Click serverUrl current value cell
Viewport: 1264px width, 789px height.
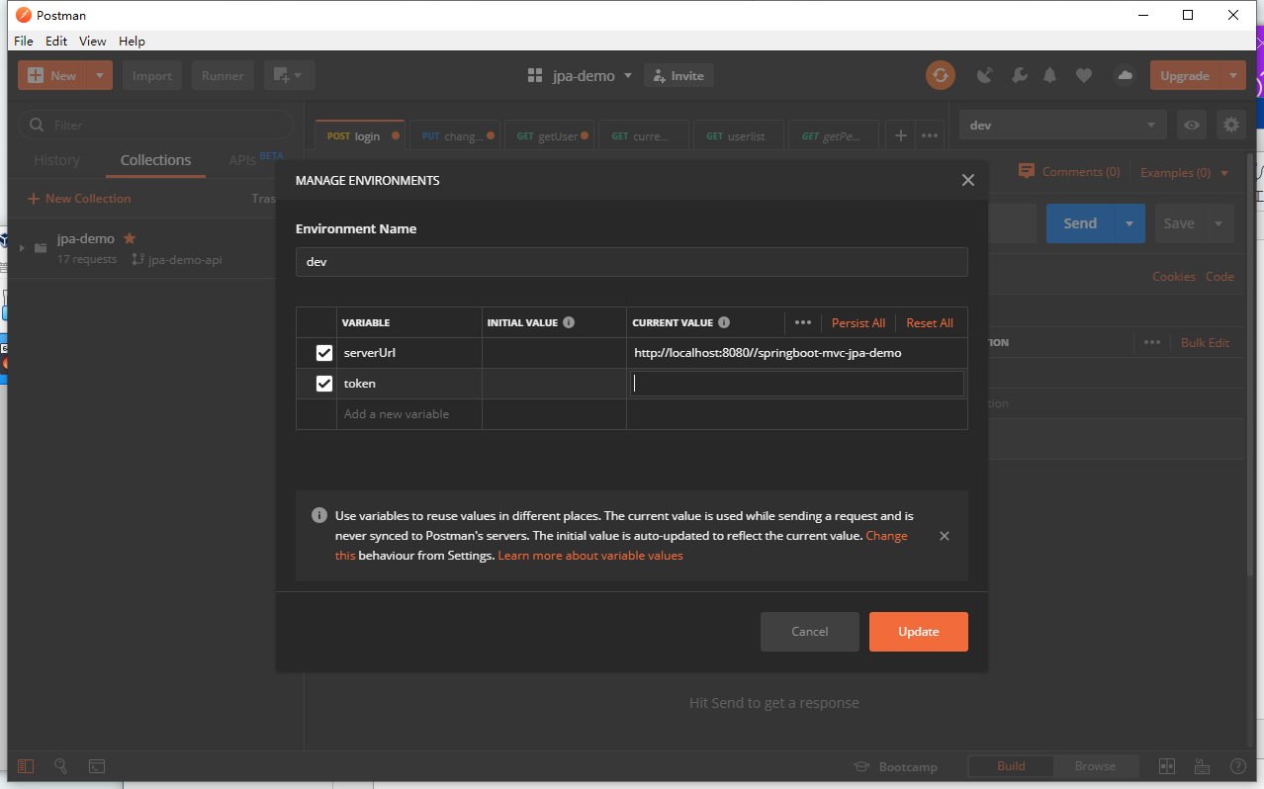tap(796, 353)
